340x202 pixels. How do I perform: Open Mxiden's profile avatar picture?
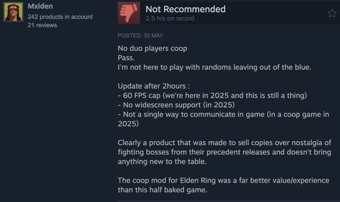tap(13, 12)
